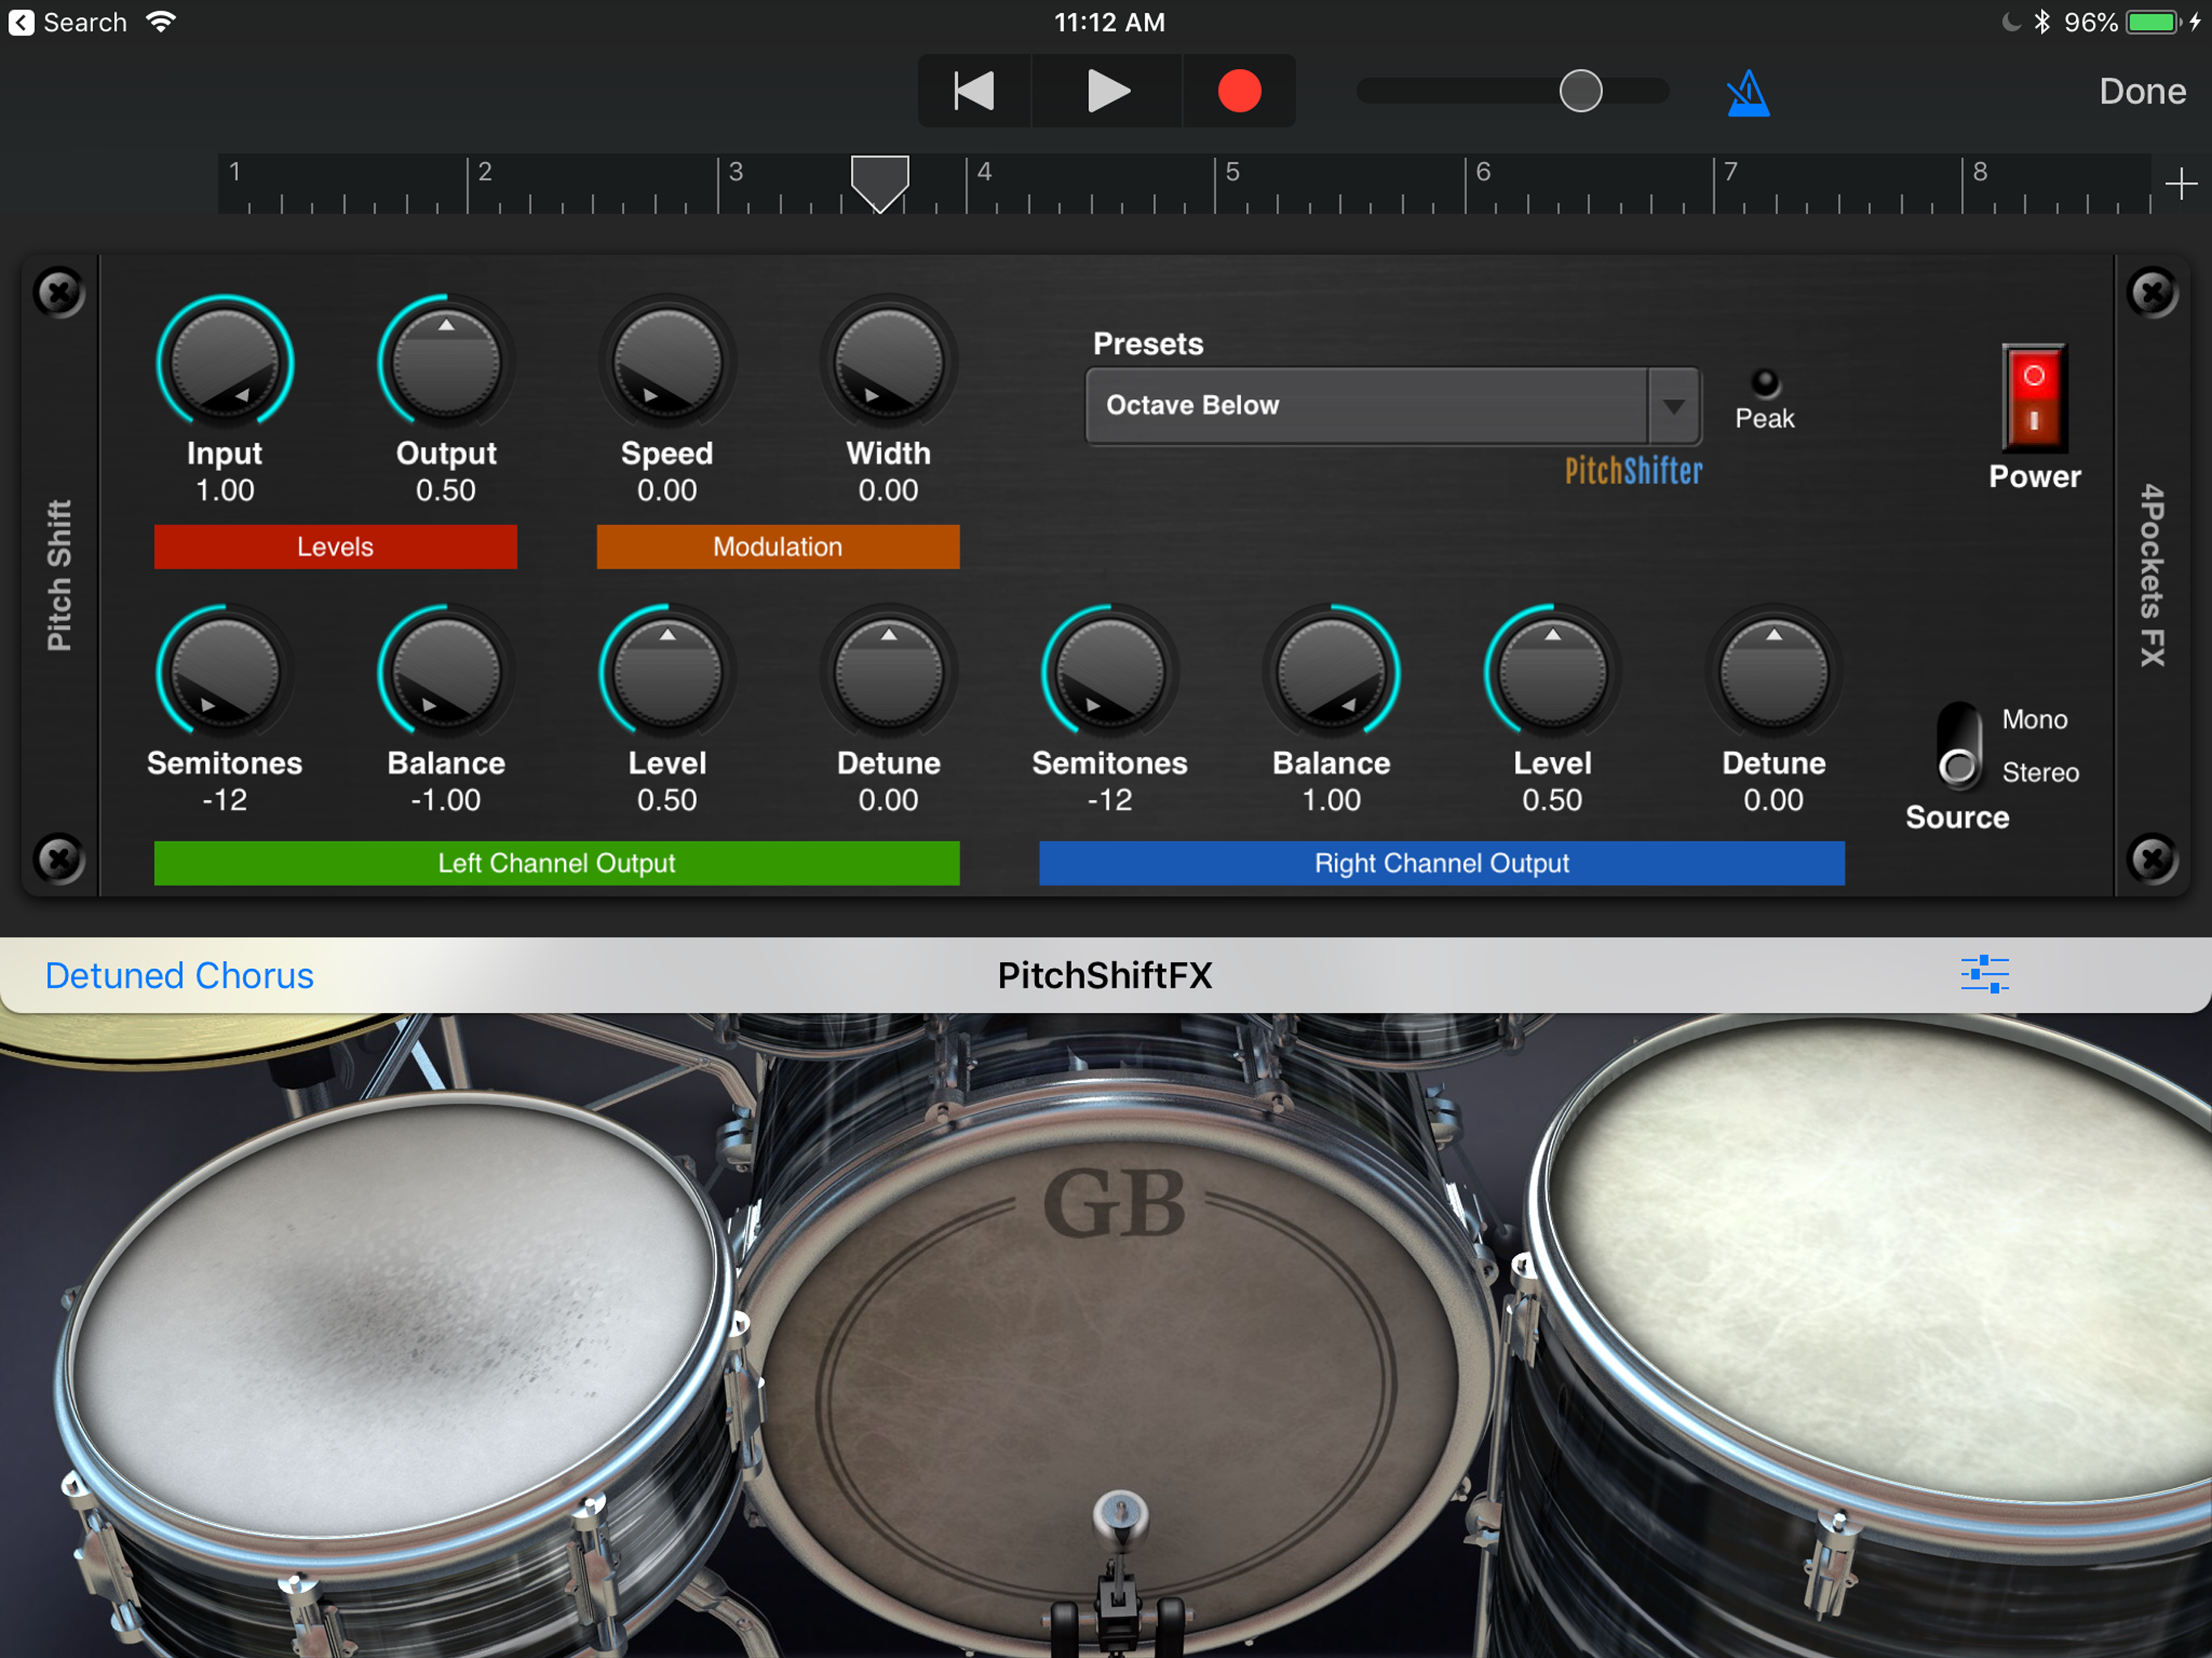This screenshot has height=1658, width=2212.
Task: Tap Search to return to previous app
Action: 68,22
